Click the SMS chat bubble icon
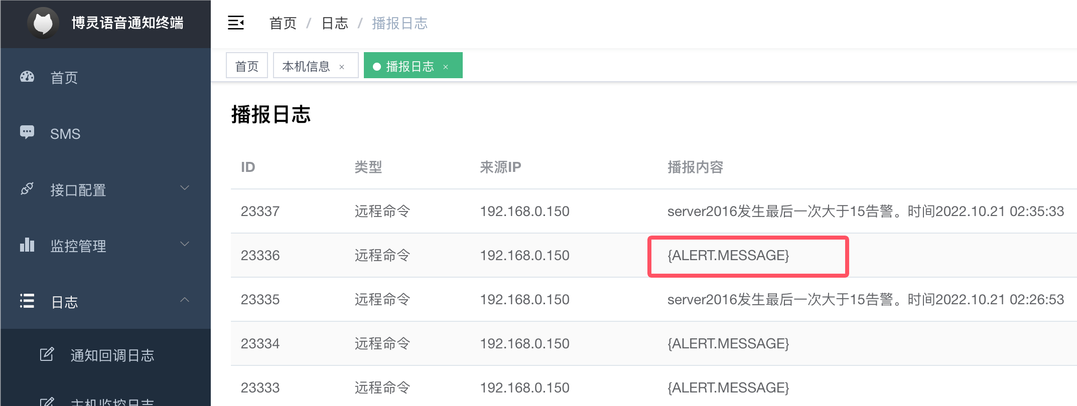Viewport: 1077px width, 406px height. click(27, 132)
